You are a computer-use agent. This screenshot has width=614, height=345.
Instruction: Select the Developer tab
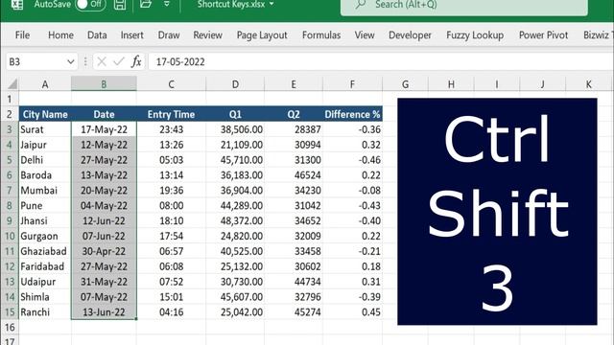coord(410,35)
